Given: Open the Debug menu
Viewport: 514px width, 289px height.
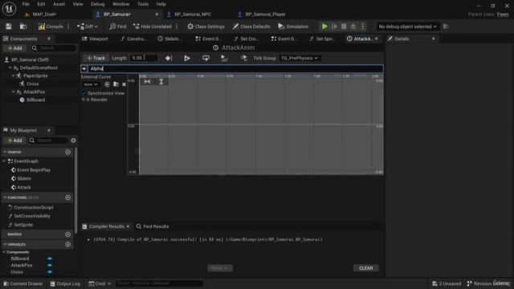Looking at the screenshot, I should pos(98,4).
